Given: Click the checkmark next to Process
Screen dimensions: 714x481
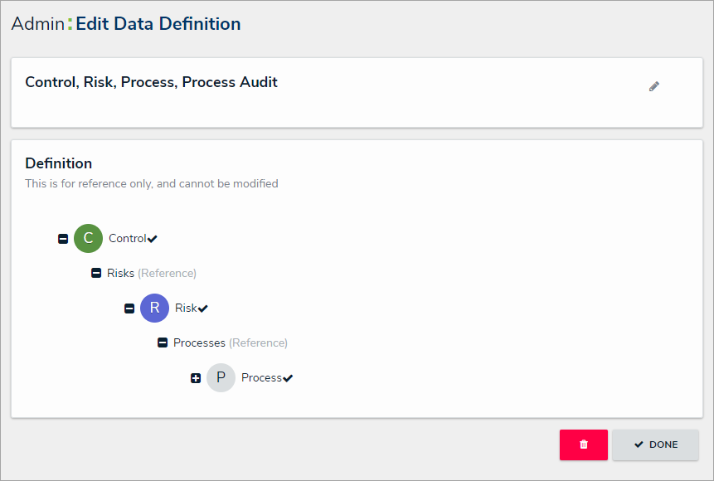Looking at the screenshot, I should coord(288,378).
